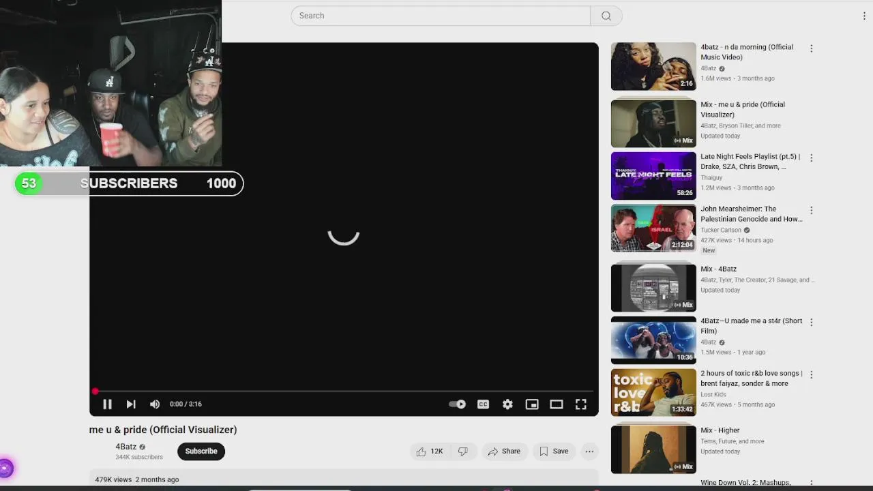Open more actions ellipsis below video
The image size is (873, 491).
point(589,451)
